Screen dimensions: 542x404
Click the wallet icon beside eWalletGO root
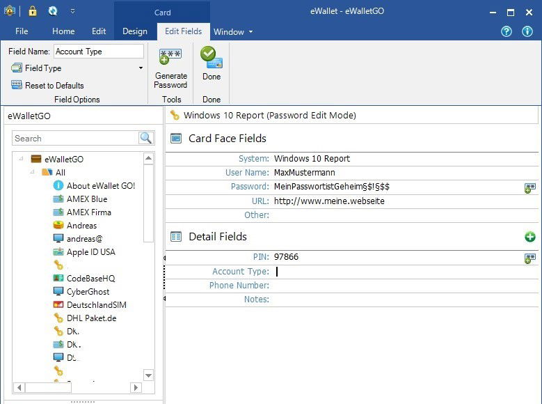(x=36, y=159)
